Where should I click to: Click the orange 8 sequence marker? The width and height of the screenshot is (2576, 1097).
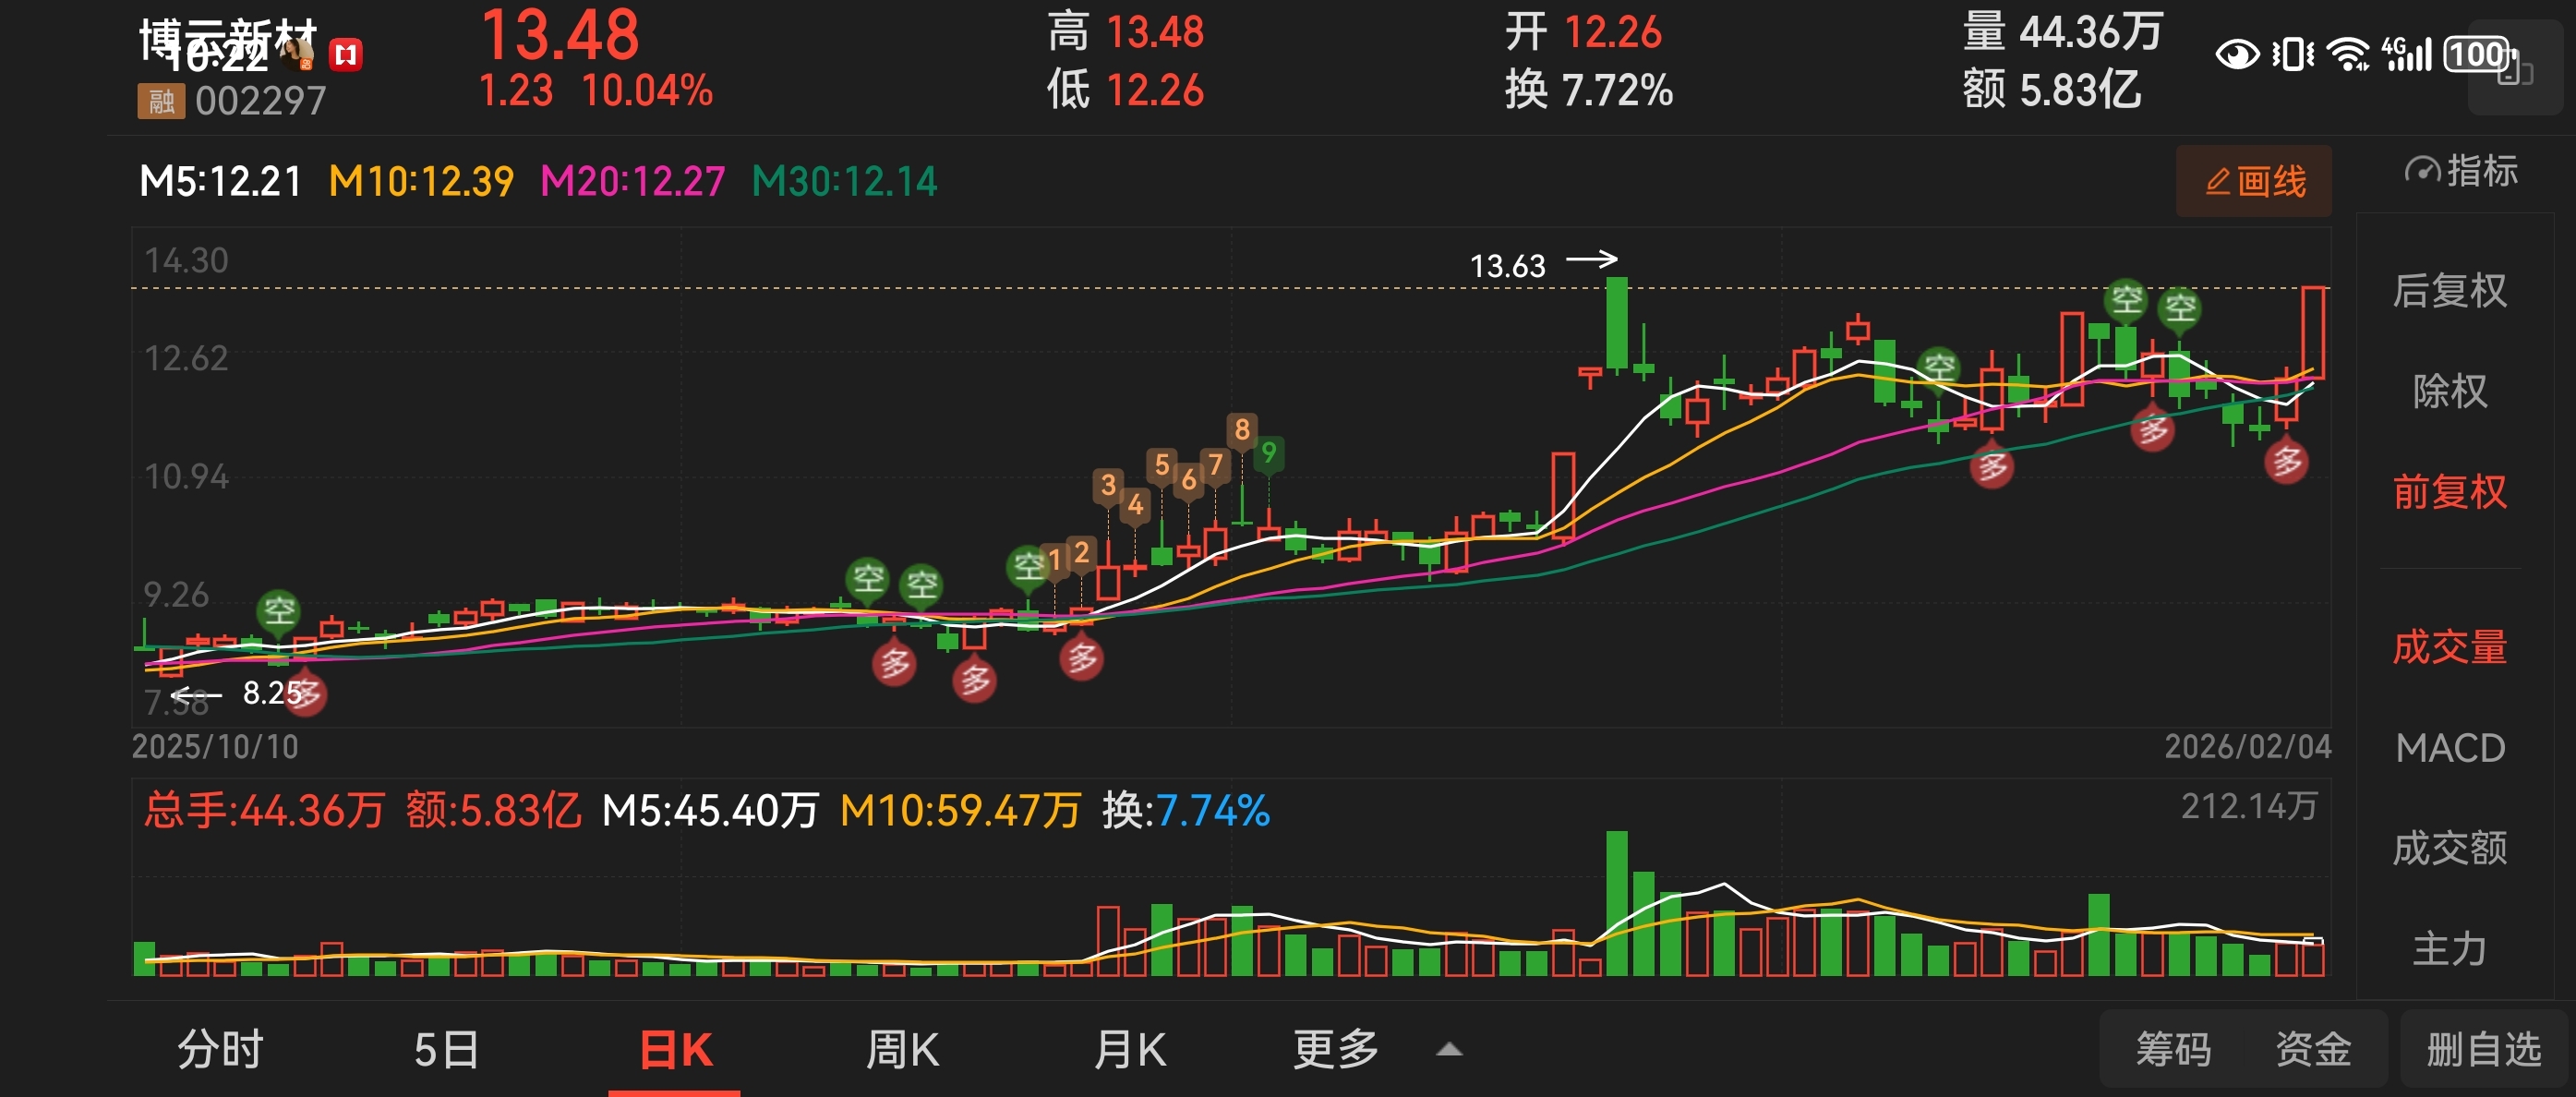coord(1241,430)
